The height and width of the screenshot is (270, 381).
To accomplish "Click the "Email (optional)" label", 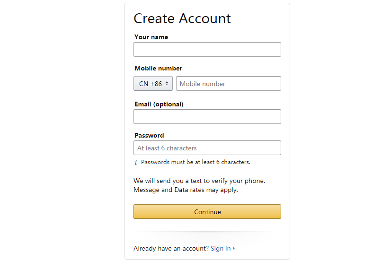I will pyautogui.click(x=159, y=104).
